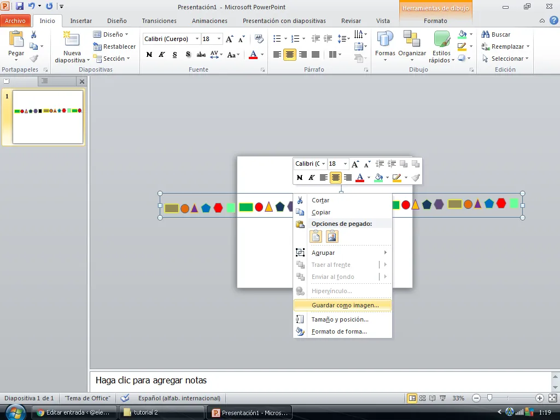The width and height of the screenshot is (560, 420).
Task: Click the format painter in the mini toolbar
Action: [416, 177]
